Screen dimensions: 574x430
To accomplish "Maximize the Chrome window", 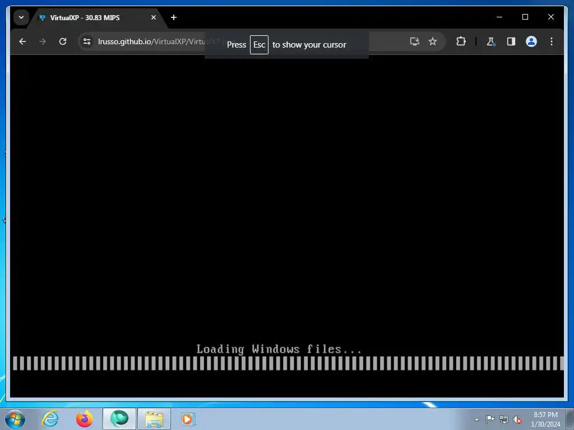I will click(525, 17).
